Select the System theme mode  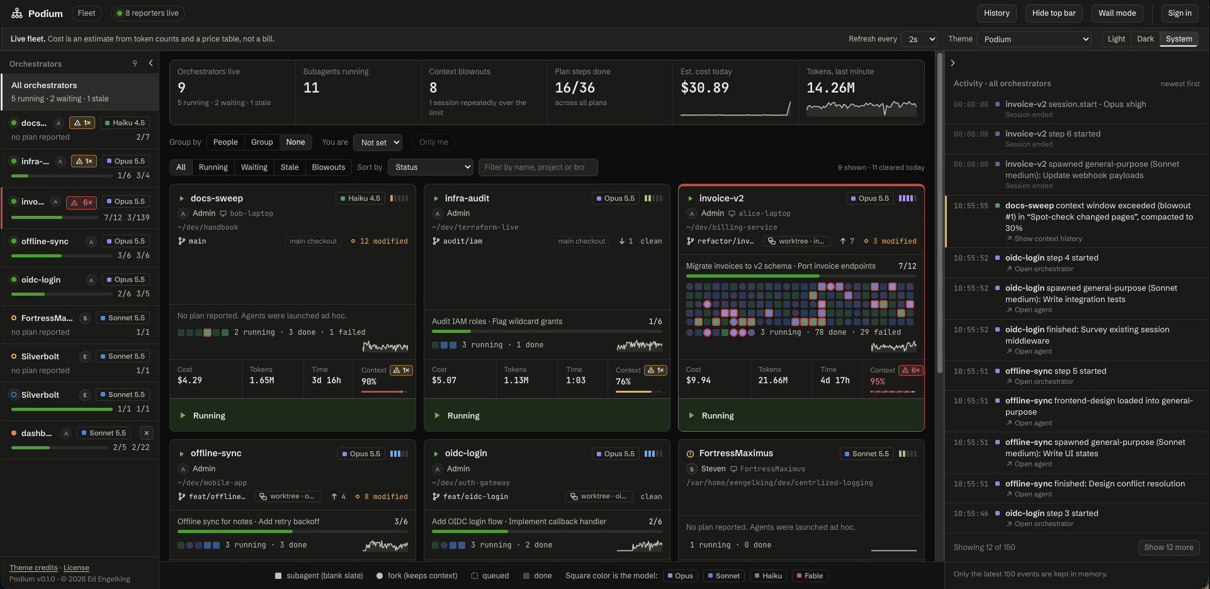coord(1179,39)
